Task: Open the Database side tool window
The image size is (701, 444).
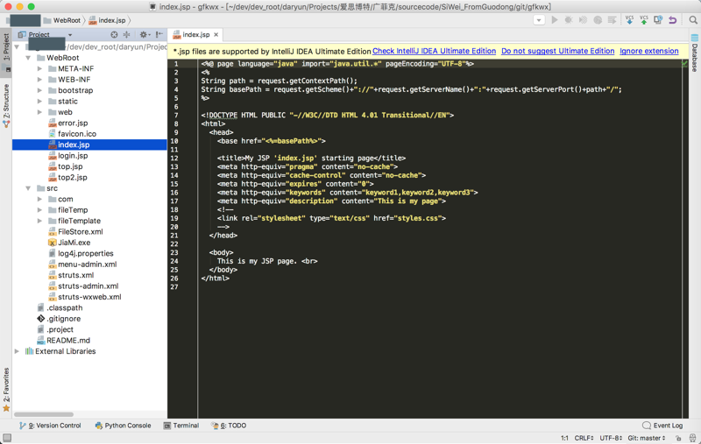Action: (694, 53)
